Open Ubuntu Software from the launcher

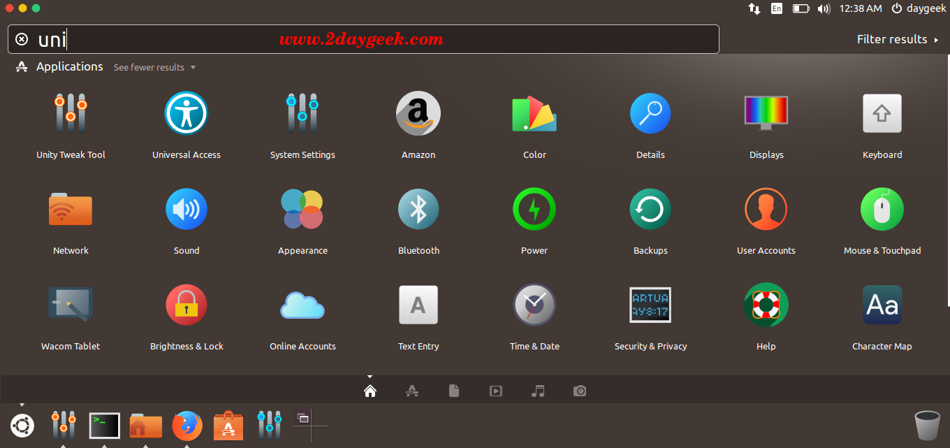point(228,425)
